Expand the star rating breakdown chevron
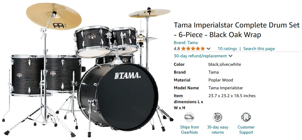This screenshot has width=302, height=140. pos(208,49)
